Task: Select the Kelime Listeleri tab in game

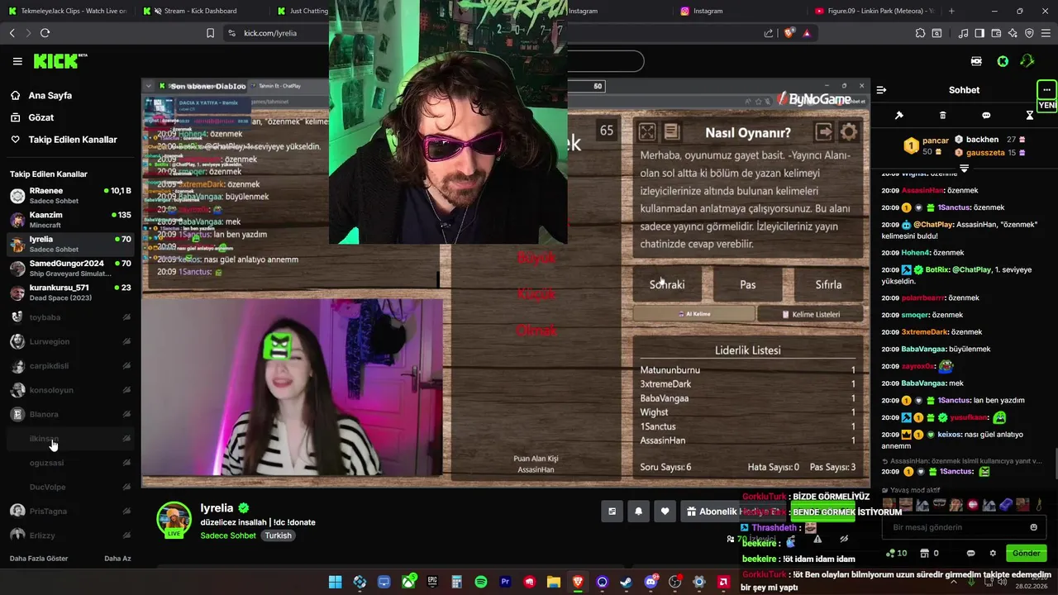Action: [811, 314]
